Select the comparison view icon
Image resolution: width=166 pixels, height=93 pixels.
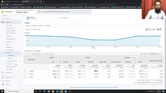[x=158, y=54]
